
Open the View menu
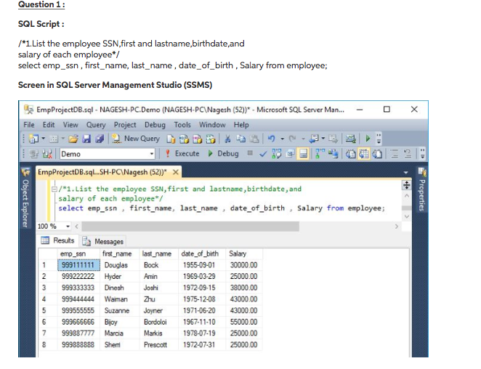point(70,125)
